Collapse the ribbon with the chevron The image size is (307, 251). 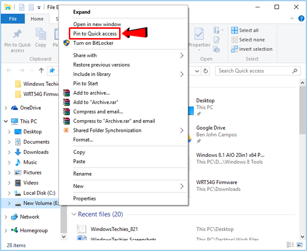pos(292,19)
